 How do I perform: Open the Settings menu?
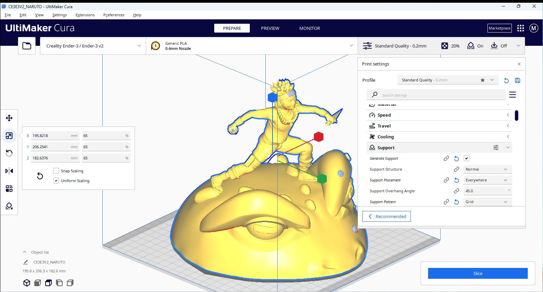[60, 15]
